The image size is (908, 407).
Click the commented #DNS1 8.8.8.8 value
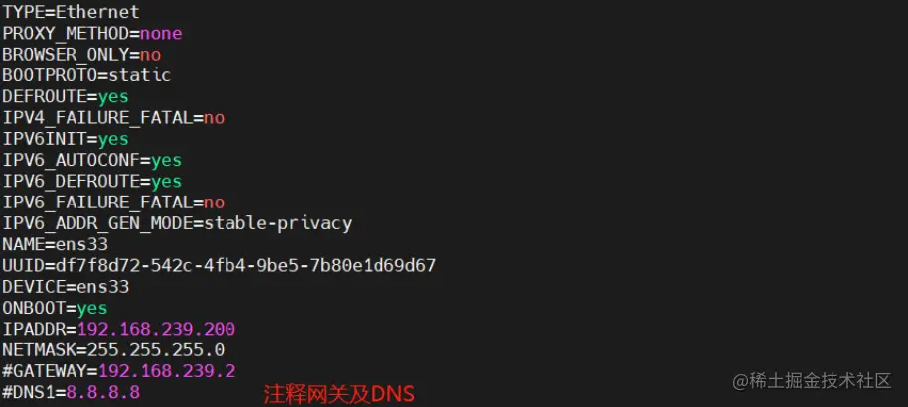102,392
